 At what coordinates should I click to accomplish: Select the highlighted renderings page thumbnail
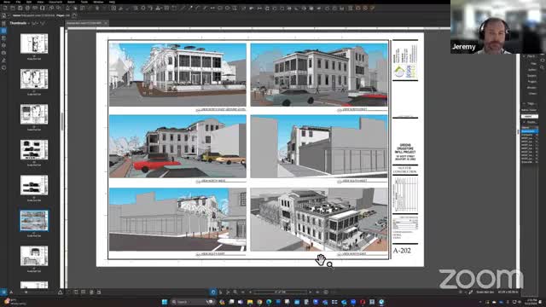[x=34, y=221]
